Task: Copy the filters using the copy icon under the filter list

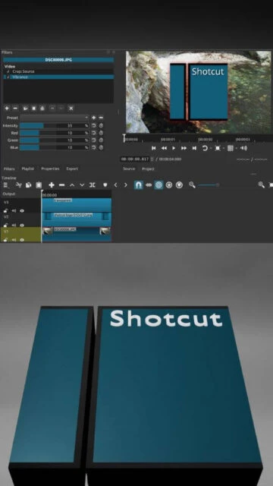Action: click(25, 108)
